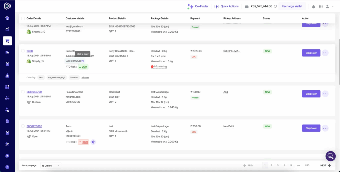Screen dimensions: 340x172
Task: Open the analytics chart icon in sidebar
Action: [x=7, y=29]
